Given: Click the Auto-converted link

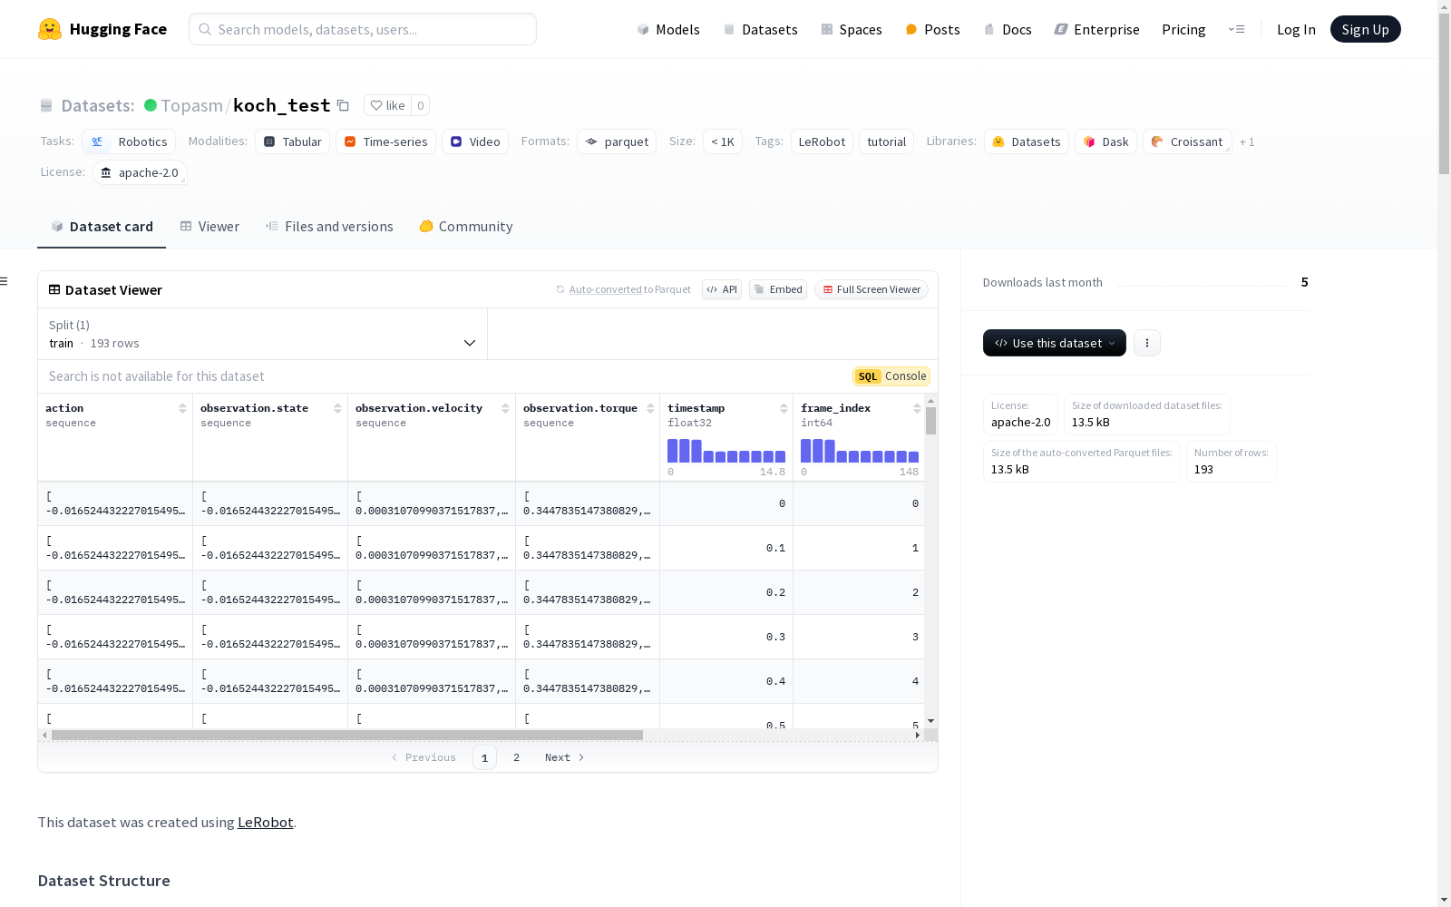Looking at the screenshot, I should (605, 289).
